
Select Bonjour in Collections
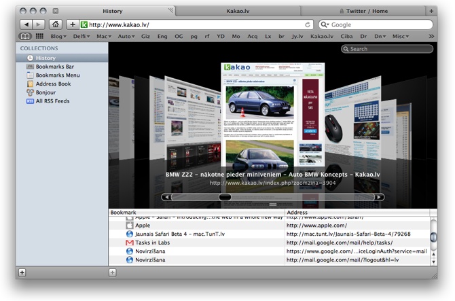click(62, 92)
